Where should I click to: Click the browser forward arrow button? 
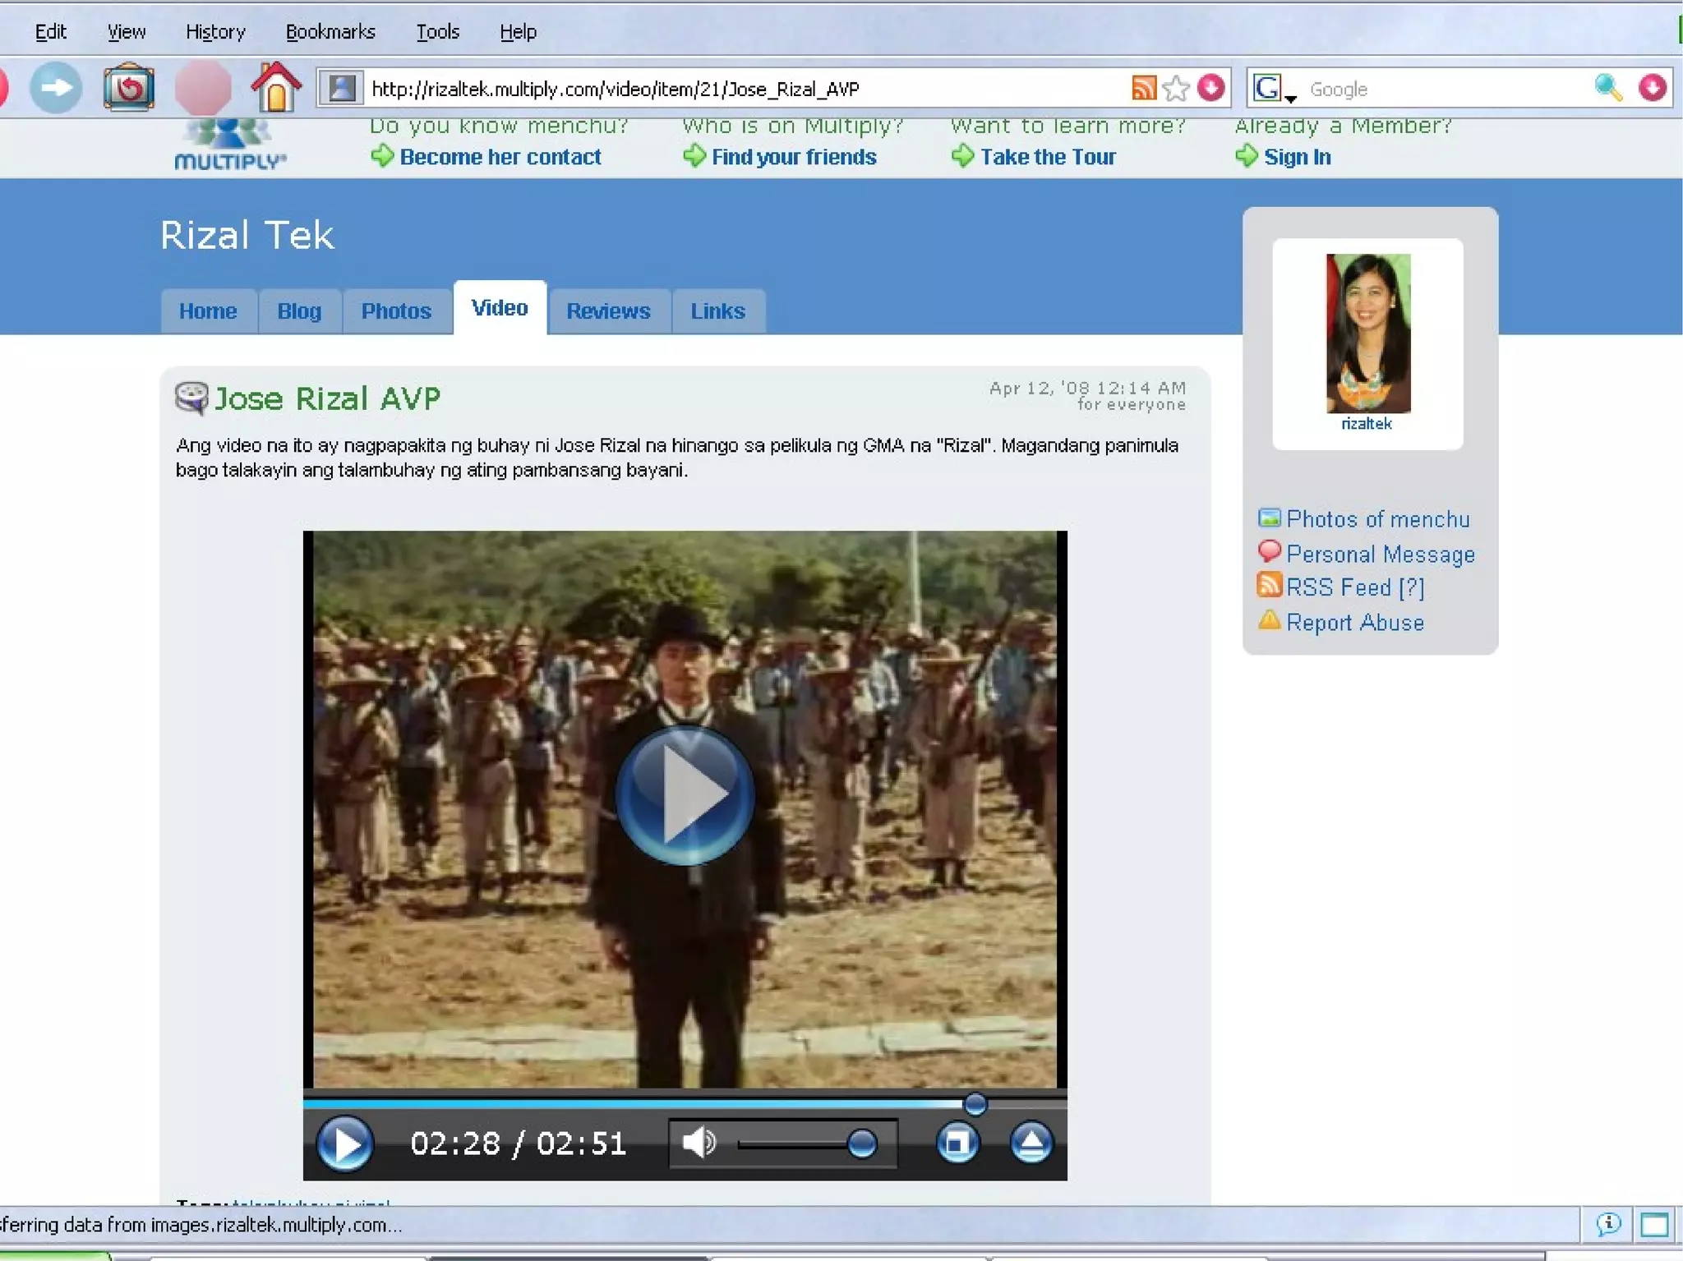click(x=56, y=87)
